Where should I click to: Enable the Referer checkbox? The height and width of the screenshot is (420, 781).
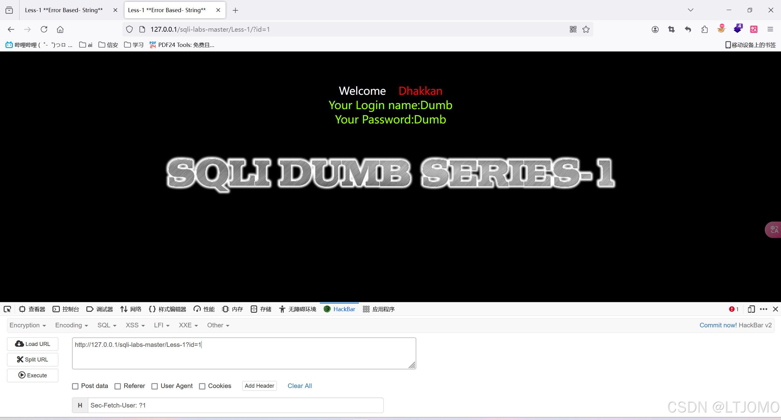pos(118,386)
